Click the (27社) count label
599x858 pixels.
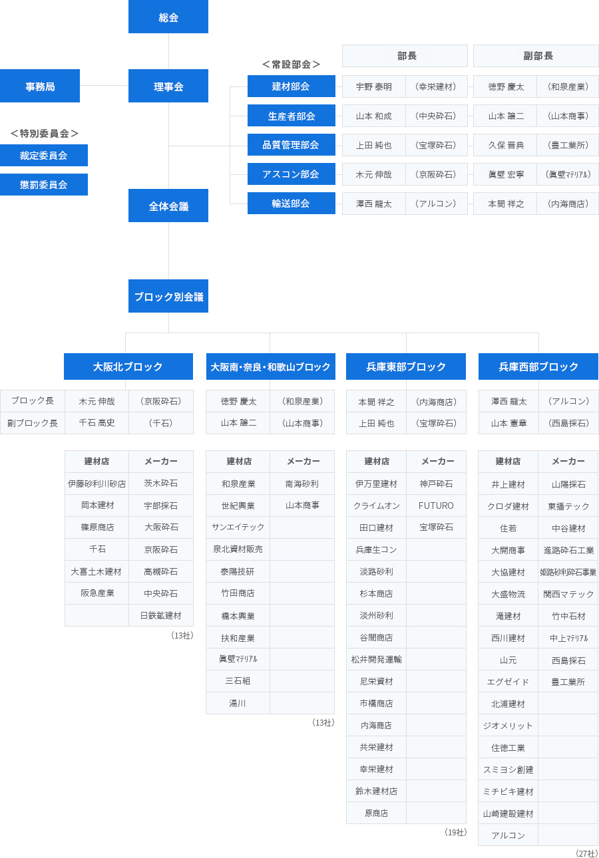click(586, 853)
